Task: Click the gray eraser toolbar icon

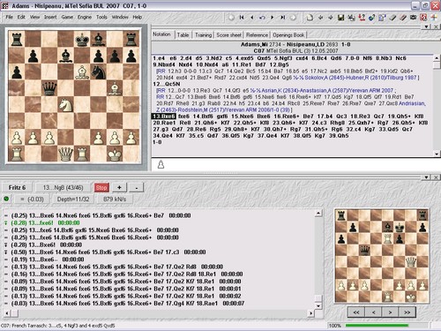Action: point(392,18)
